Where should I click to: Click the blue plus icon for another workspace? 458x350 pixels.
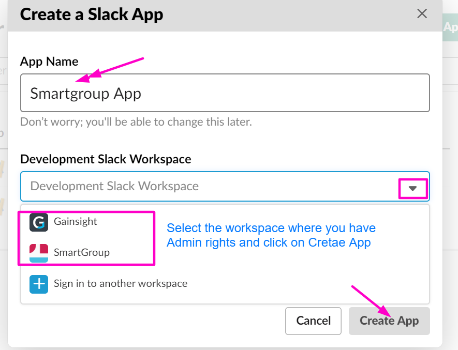click(x=39, y=284)
